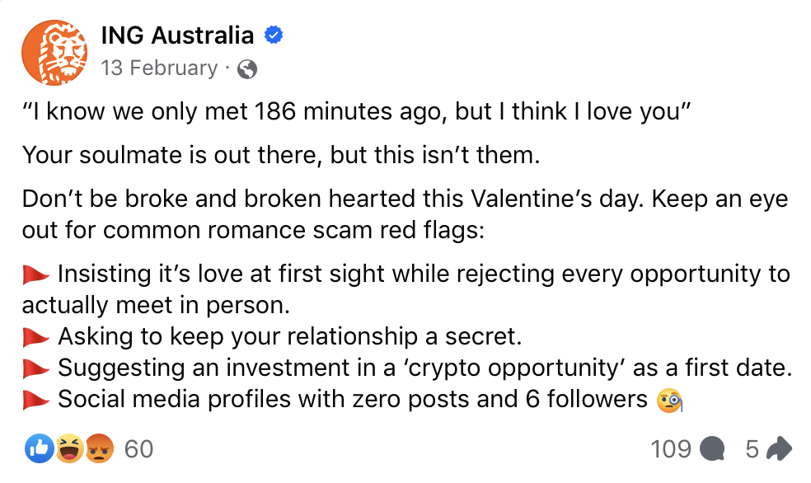Image resolution: width=811 pixels, height=483 pixels.
Task: Open the 5 shares count
Action: tap(752, 448)
